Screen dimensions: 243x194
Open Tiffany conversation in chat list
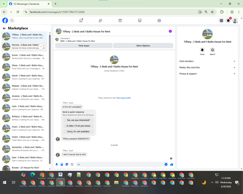24,36
